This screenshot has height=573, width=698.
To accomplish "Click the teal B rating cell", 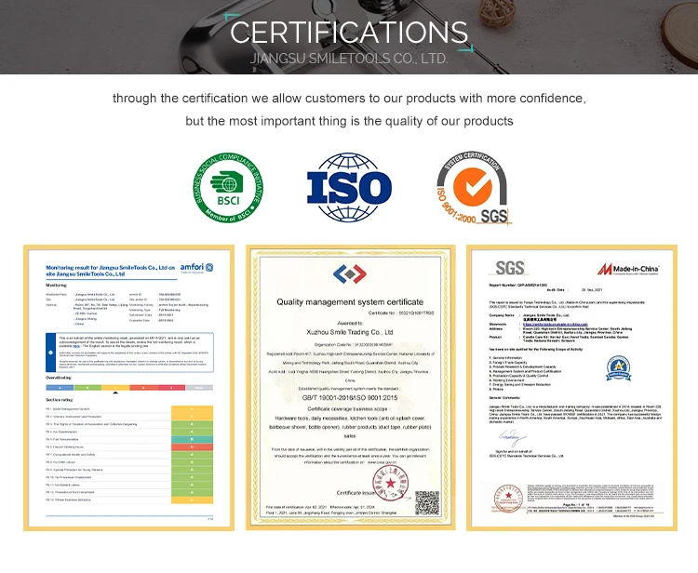I will 192,439.
